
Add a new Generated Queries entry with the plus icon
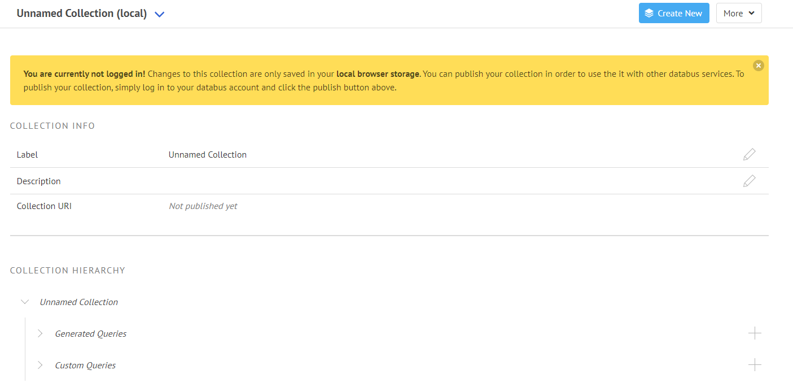[755, 333]
